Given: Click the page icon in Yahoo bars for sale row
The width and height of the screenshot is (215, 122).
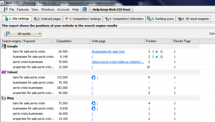Looking at the screenshot, I should (x=93, y=77).
